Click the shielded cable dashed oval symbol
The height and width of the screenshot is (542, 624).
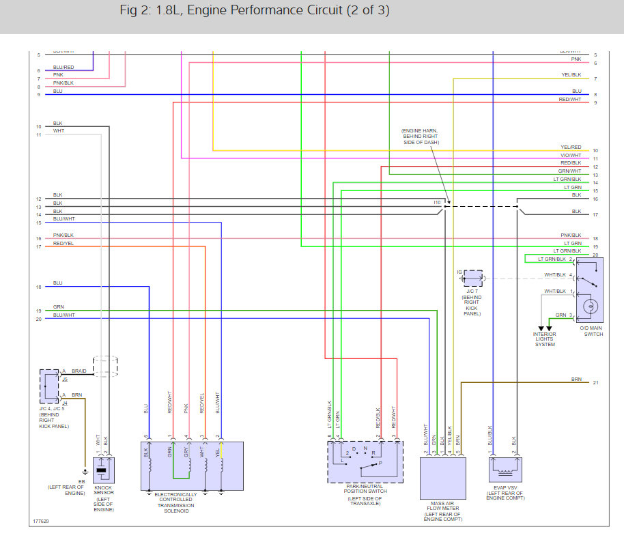[105, 367]
